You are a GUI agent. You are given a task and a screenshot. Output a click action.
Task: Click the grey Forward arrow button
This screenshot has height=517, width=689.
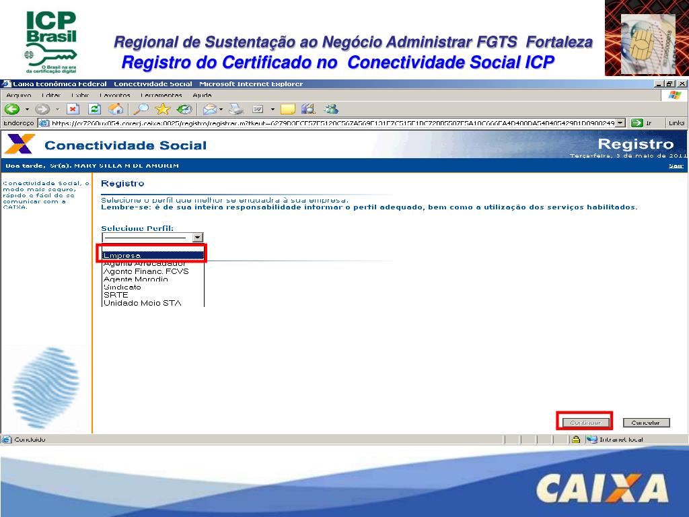click(42, 109)
